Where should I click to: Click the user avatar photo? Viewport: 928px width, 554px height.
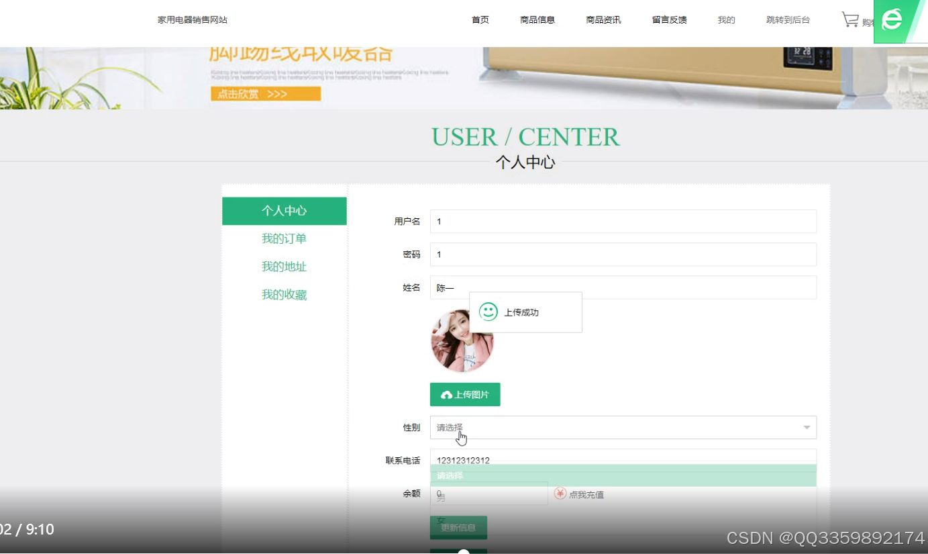pyautogui.click(x=462, y=340)
